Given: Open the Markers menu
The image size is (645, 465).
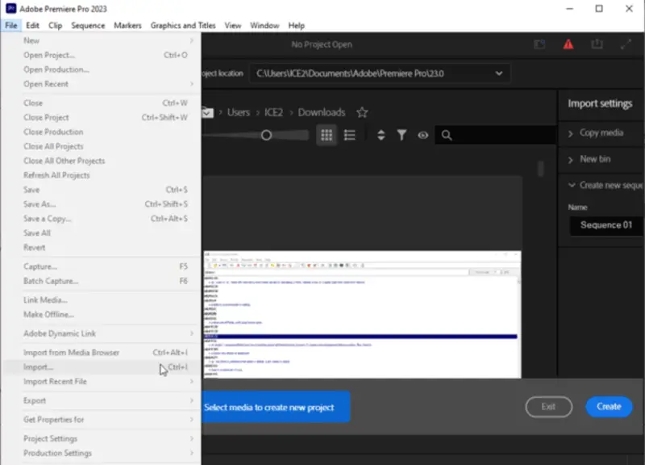Looking at the screenshot, I should pyautogui.click(x=127, y=26).
